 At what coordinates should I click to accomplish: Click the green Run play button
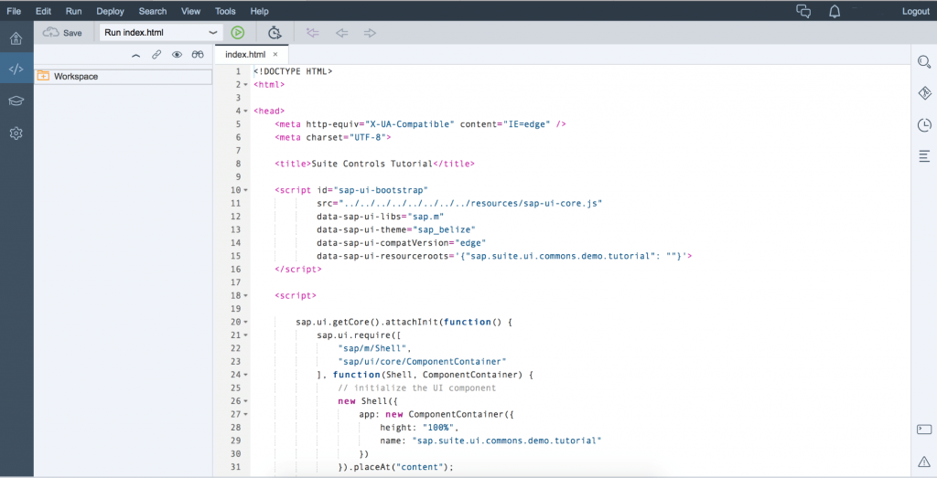[x=237, y=33]
